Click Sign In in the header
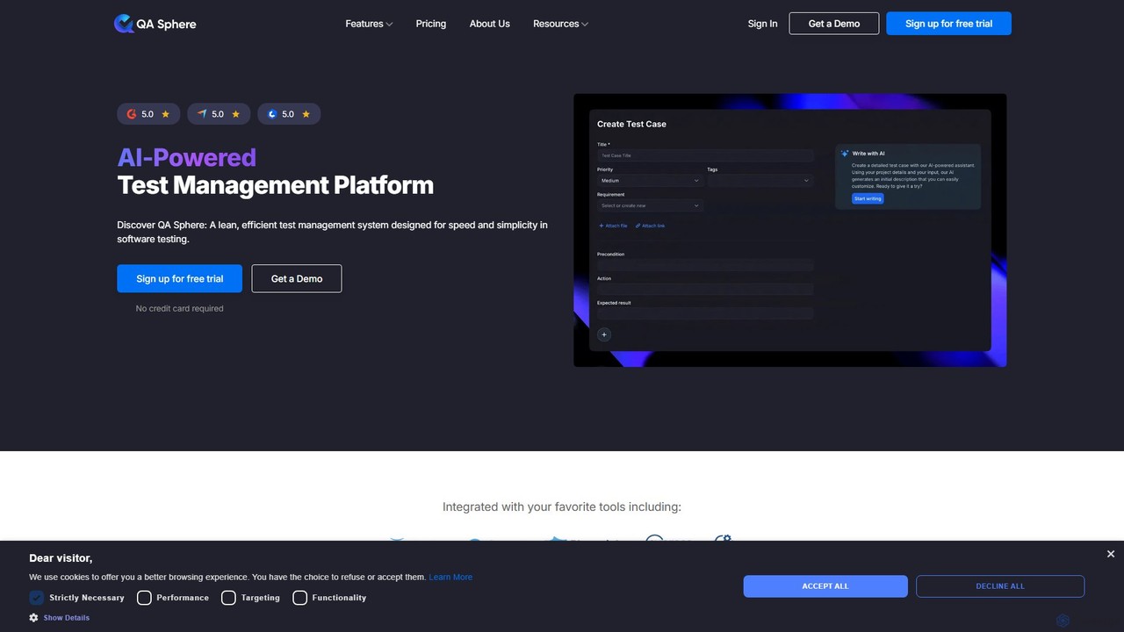The image size is (1124, 632). pos(762,24)
